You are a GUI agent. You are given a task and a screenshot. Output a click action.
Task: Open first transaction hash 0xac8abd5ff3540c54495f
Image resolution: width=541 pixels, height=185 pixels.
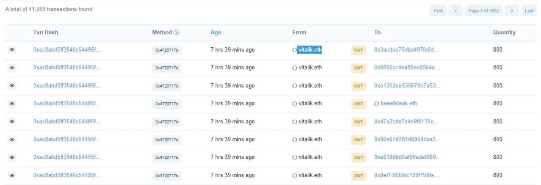tap(67, 50)
